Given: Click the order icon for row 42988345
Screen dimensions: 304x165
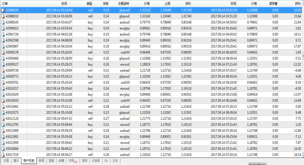Looking at the screenshot, I should [3, 22].
